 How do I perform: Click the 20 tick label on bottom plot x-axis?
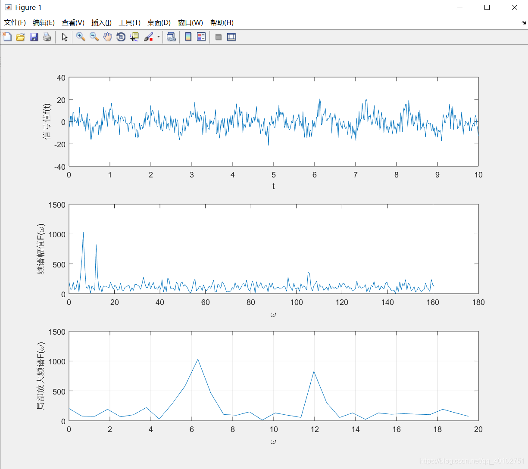click(x=478, y=429)
